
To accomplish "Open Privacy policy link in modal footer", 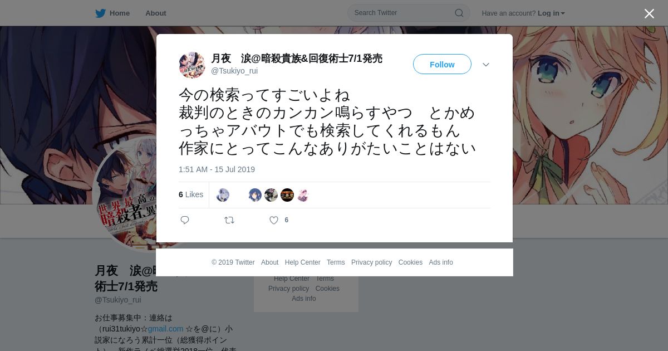I will coord(371,262).
